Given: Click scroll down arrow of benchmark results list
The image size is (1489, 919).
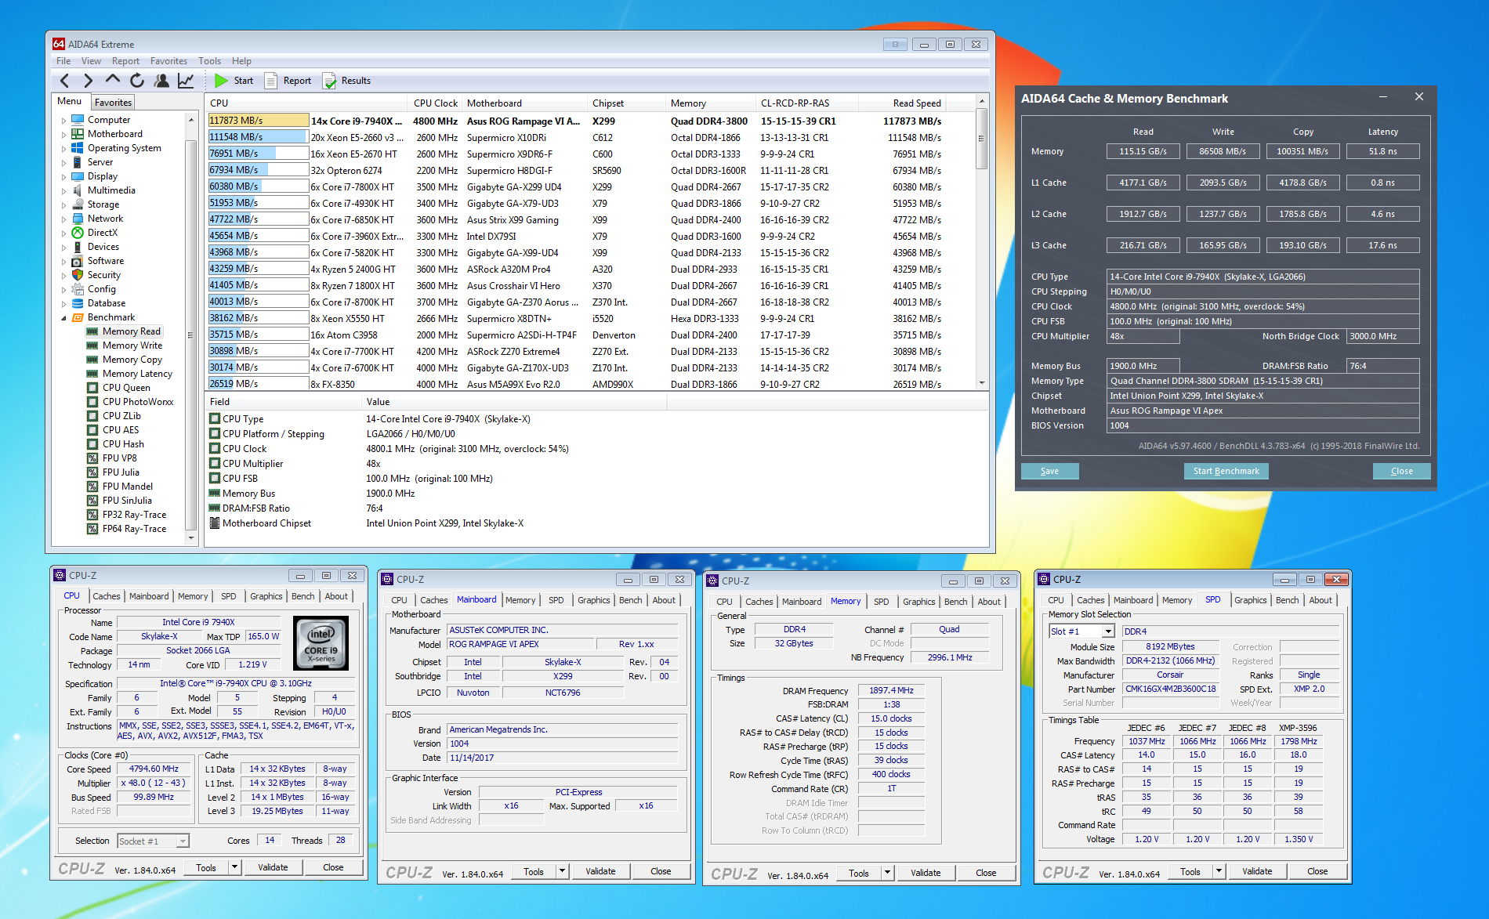Looking at the screenshot, I should pos(981,383).
